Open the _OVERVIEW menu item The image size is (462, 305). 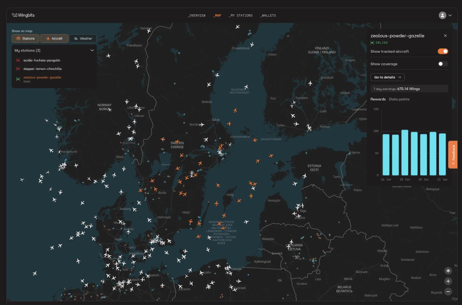(196, 15)
